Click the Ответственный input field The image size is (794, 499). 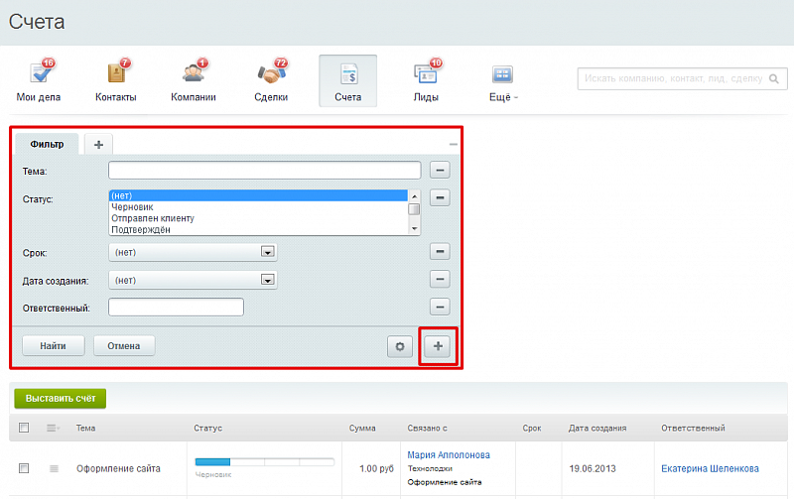tap(176, 308)
